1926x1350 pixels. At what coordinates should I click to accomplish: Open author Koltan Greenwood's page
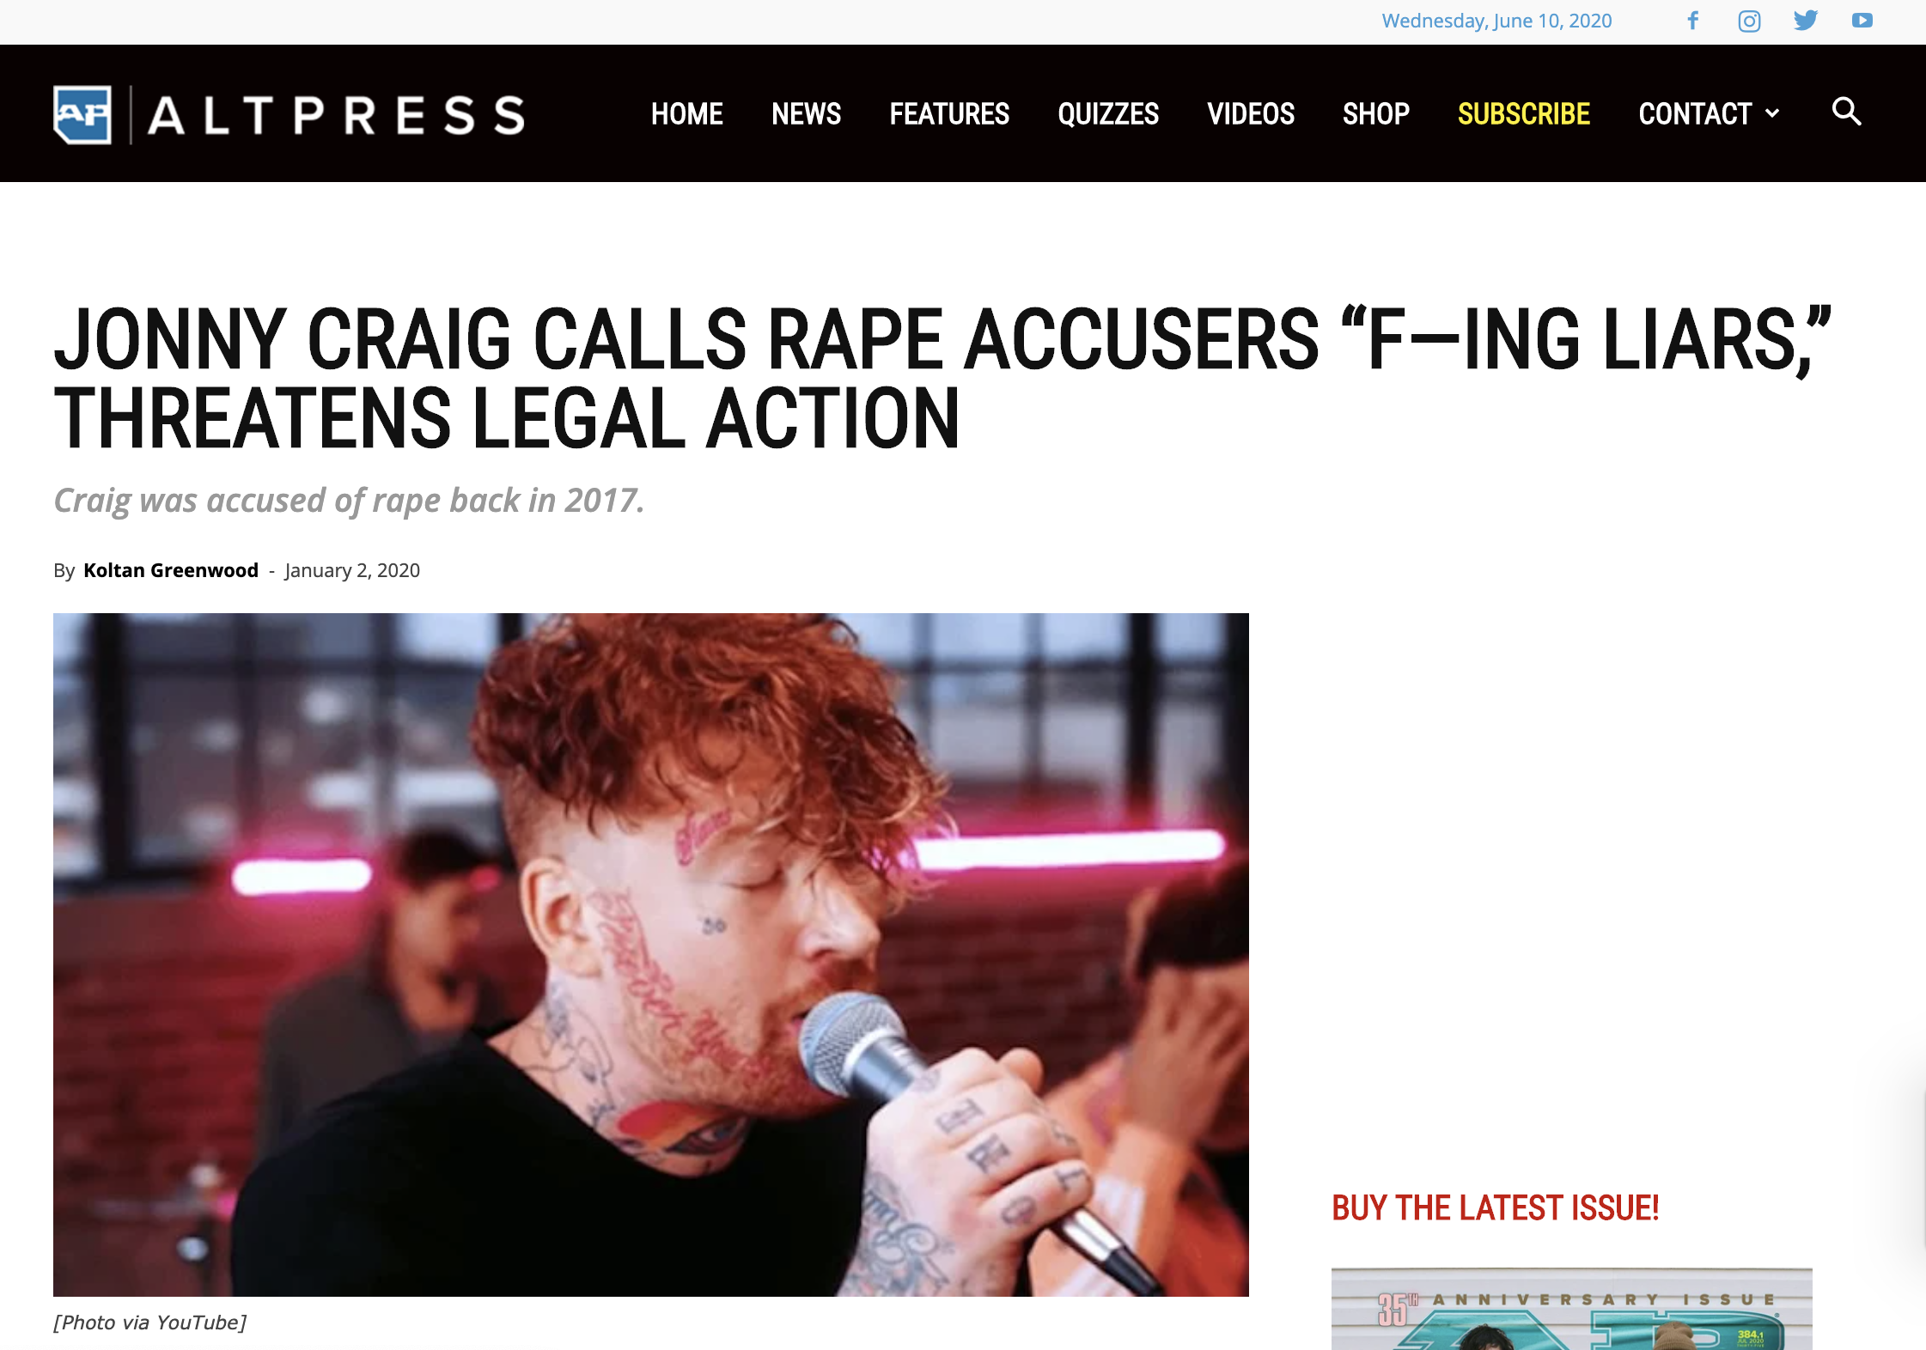click(171, 570)
